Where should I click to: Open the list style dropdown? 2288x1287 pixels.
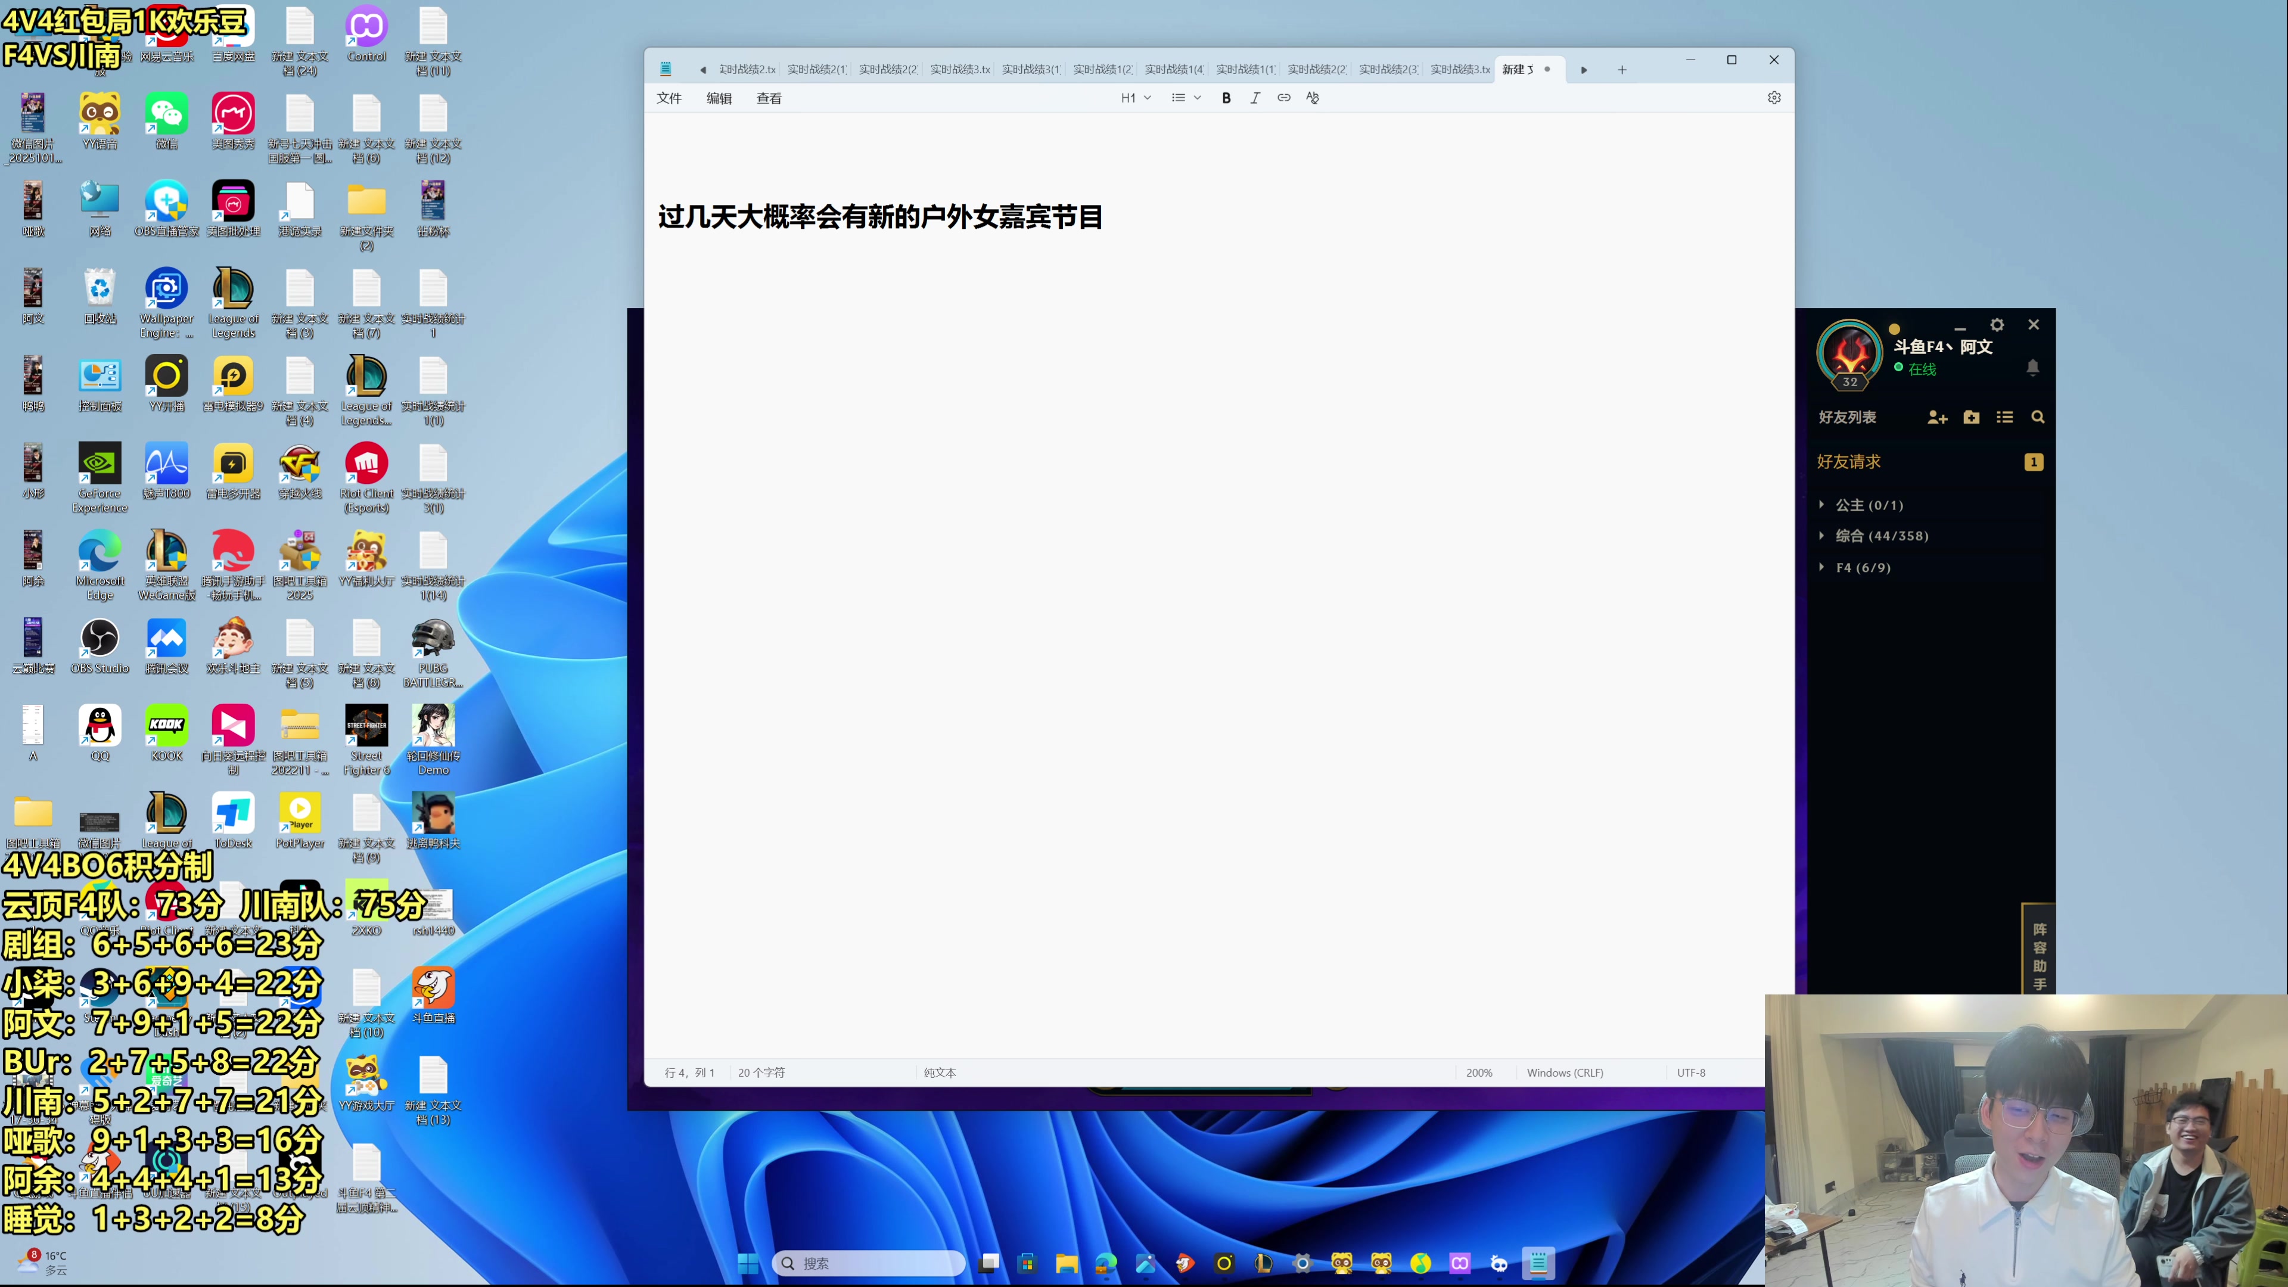point(1186,98)
